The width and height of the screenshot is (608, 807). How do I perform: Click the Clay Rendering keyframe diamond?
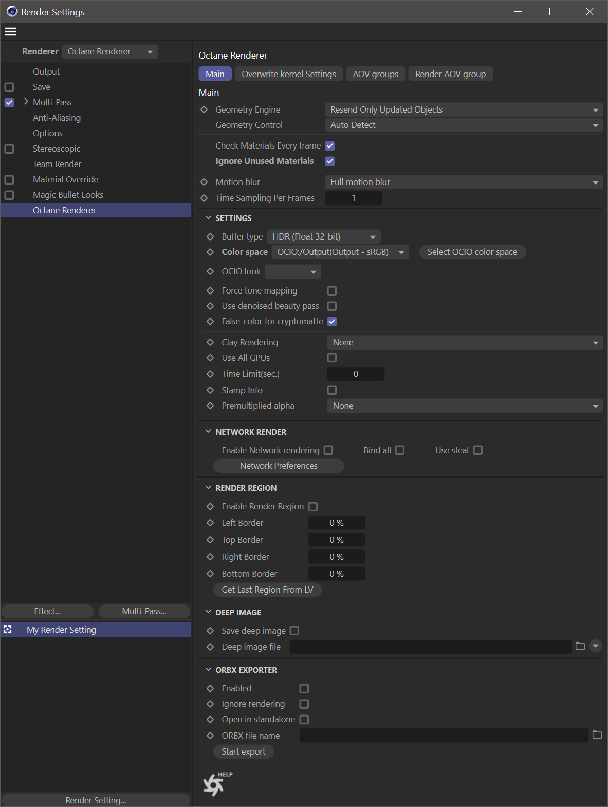[x=210, y=342]
